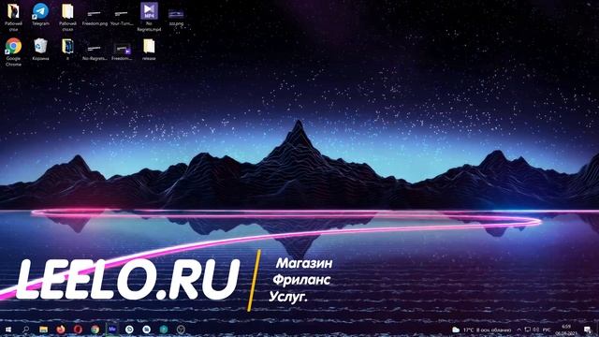Screen dimensions: 599x337
Task: Launch Chrome from the taskbar
Action: [95, 330]
